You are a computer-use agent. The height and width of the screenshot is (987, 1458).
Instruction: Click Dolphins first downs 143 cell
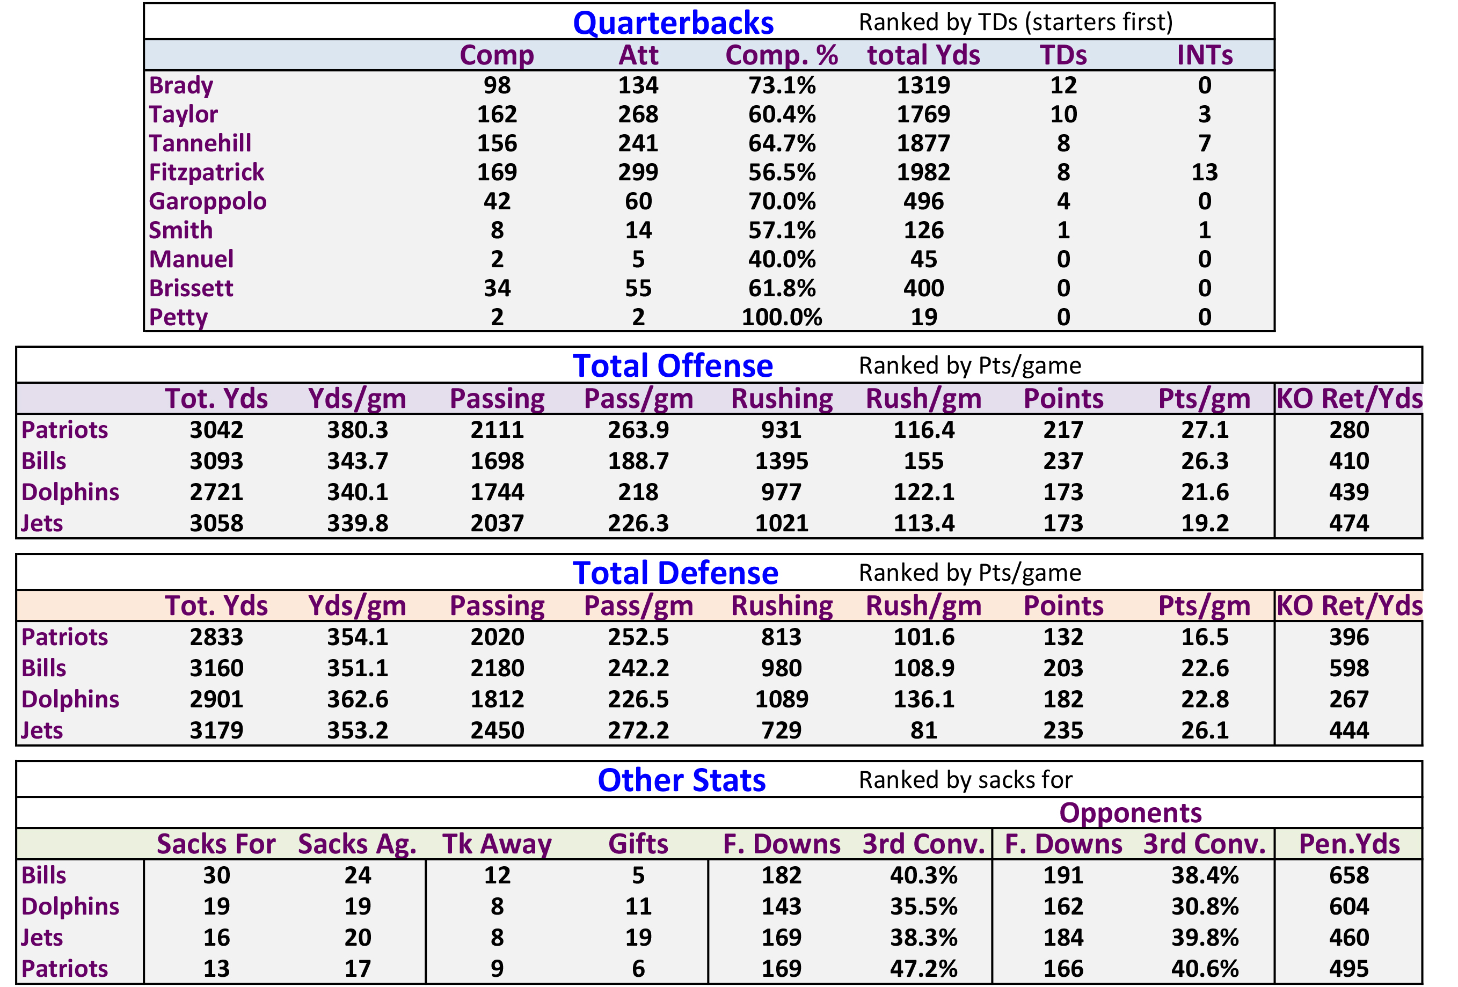point(781,906)
